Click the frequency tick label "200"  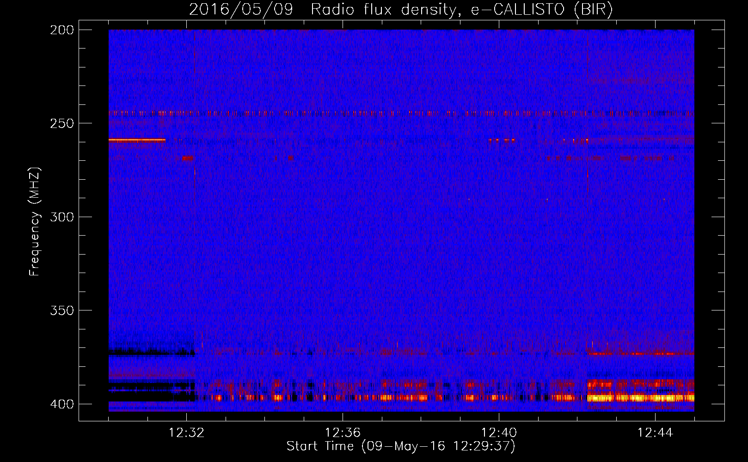point(61,30)
